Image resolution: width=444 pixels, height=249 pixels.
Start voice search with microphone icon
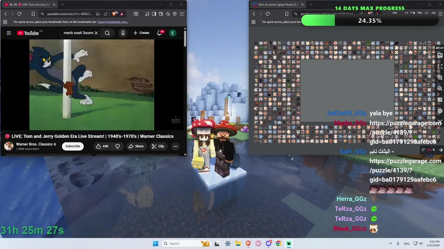tap(123, 33)
